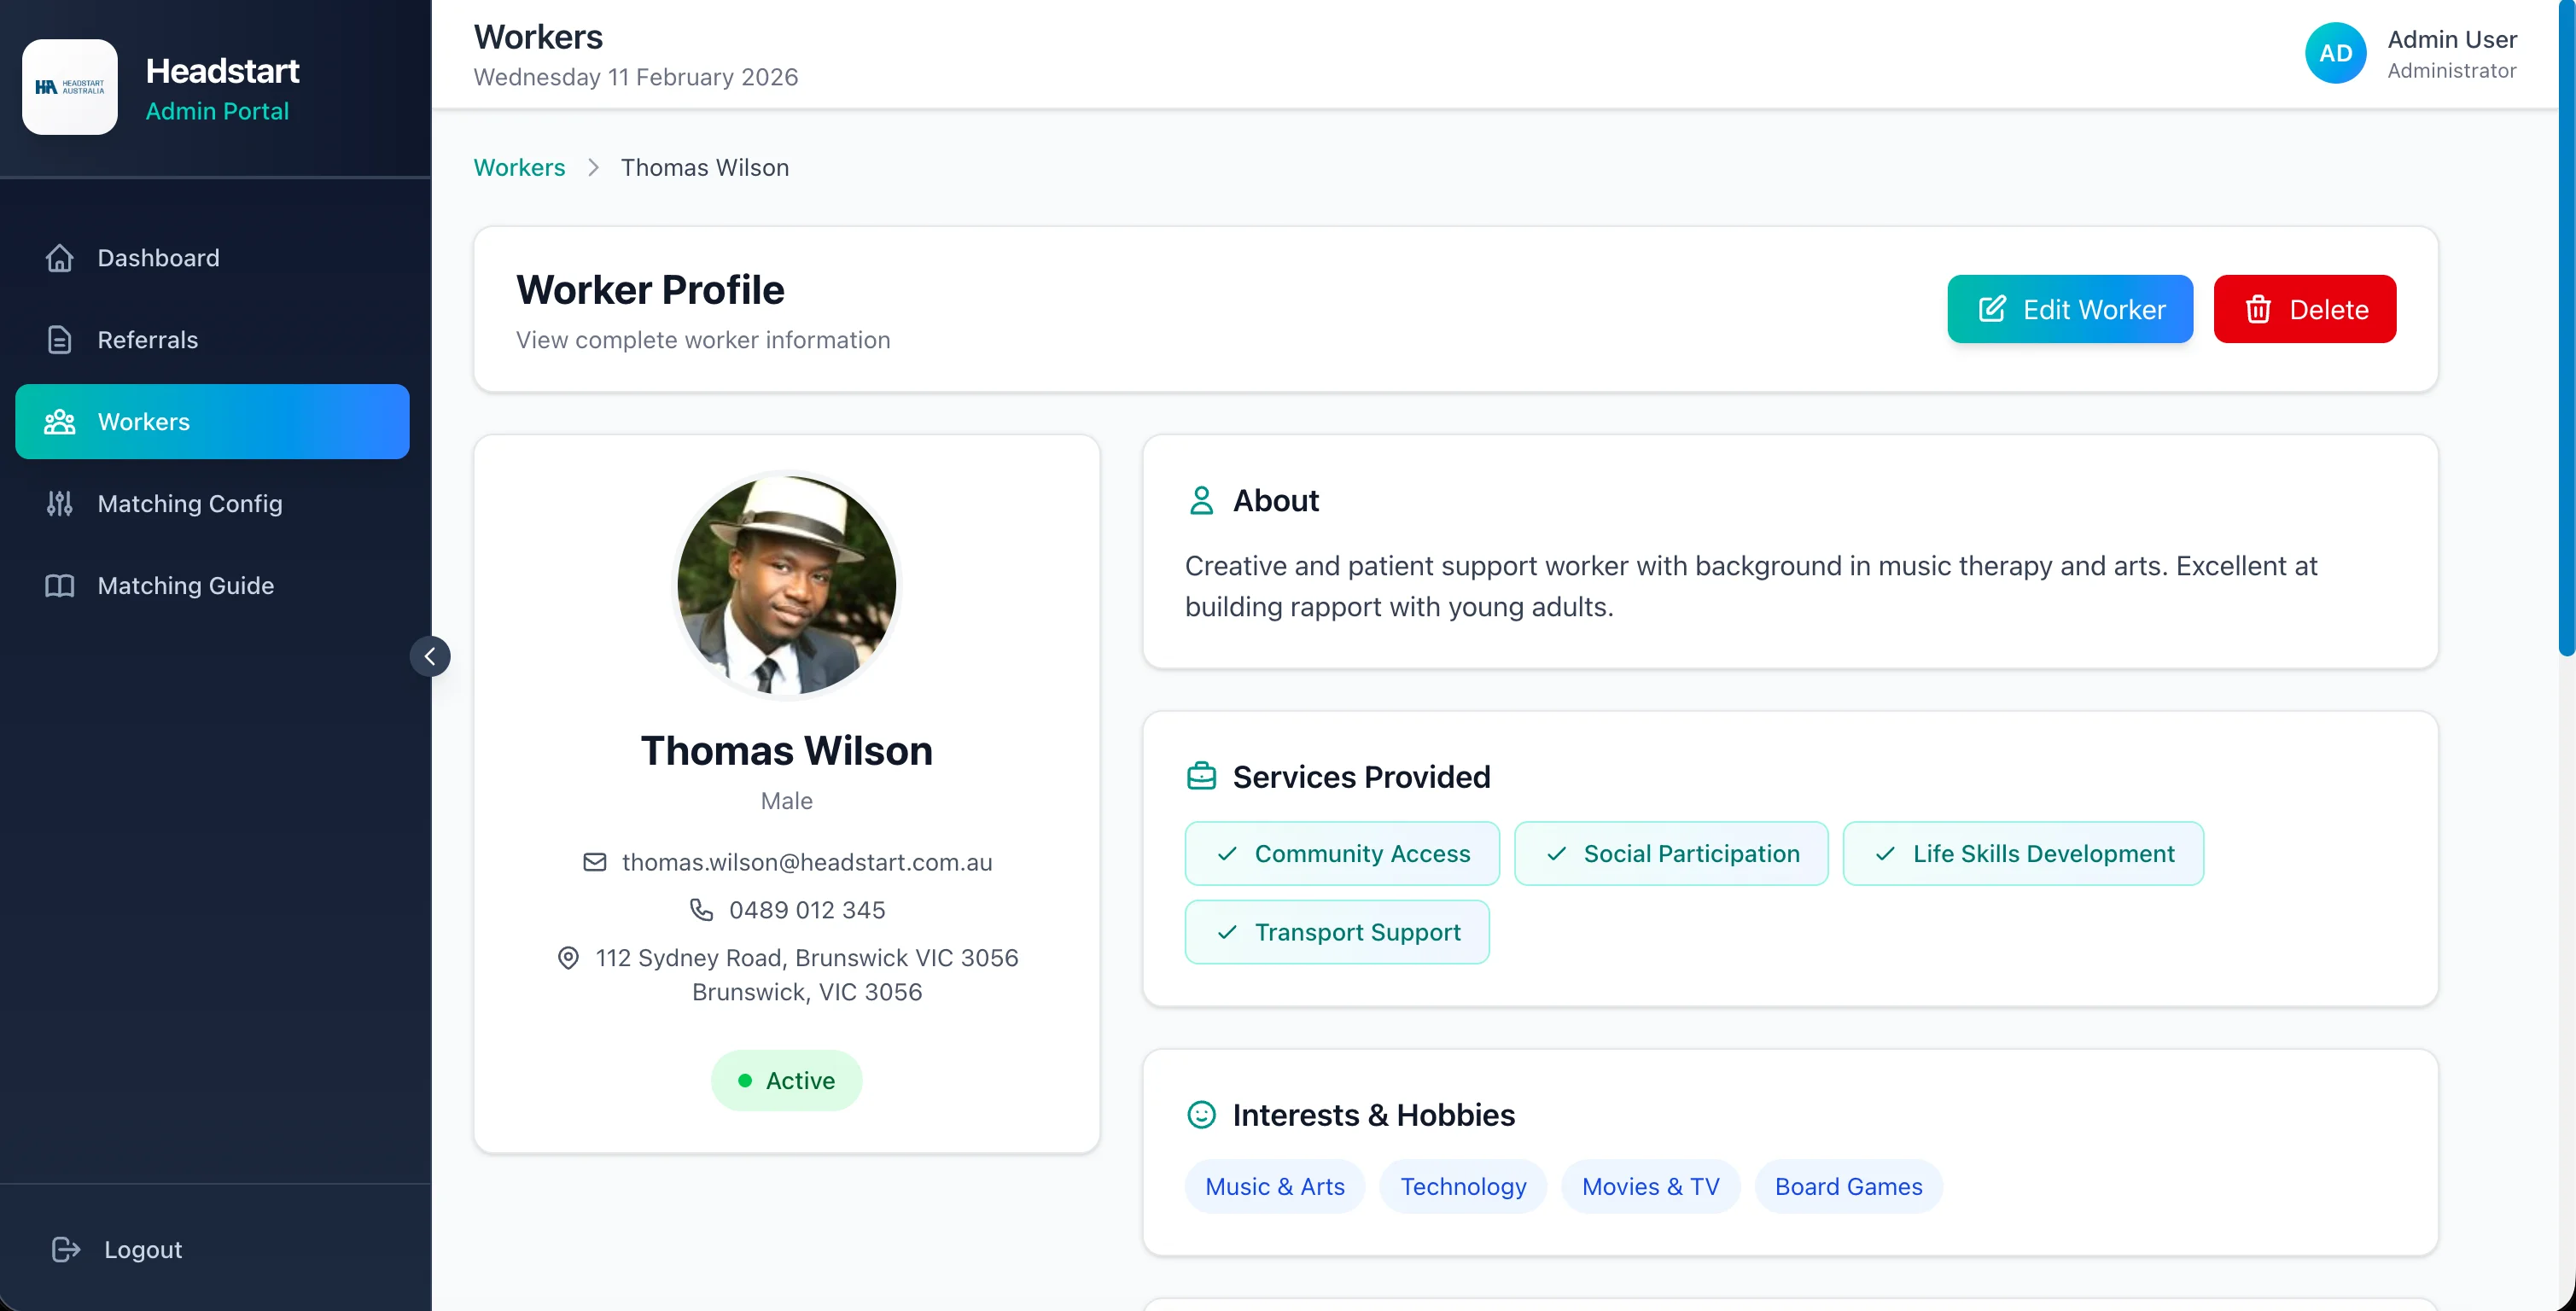Go to Referrals in the sidebar
2576x1311 pixels.
212,340
